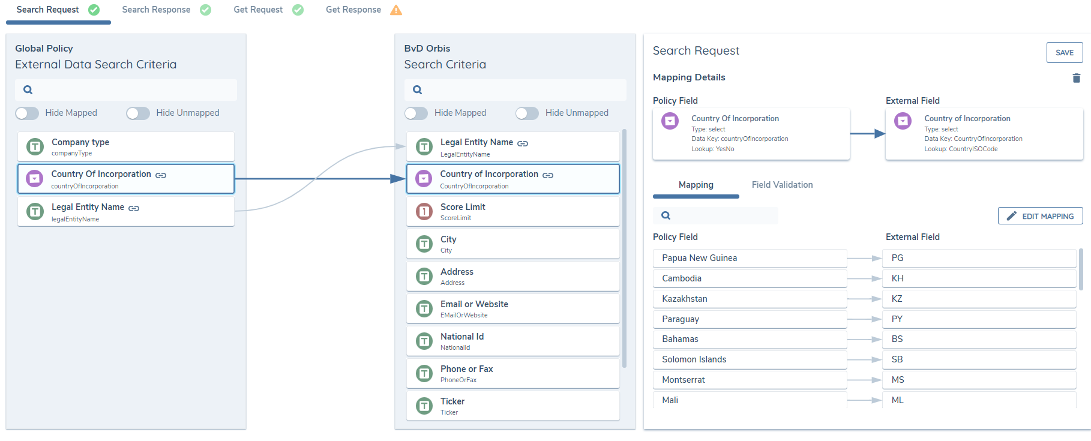Image resolution: width=1091 pixels, height=441 pixels.
Task: Click the link icon beside BvD Legal Entity Name
Action: [x=523, y=143]
